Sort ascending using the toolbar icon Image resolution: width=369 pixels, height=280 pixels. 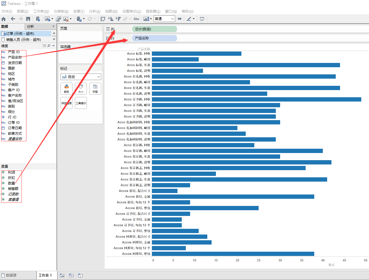[111, 19]
